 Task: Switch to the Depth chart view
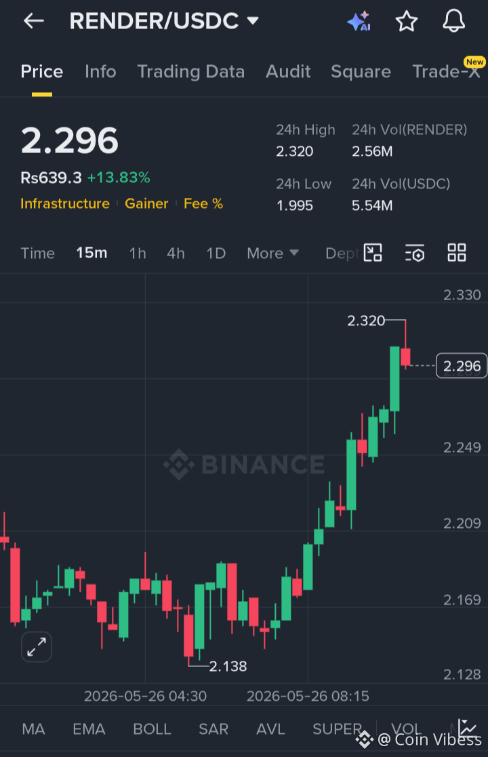coord(342,253)
